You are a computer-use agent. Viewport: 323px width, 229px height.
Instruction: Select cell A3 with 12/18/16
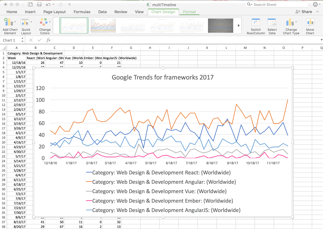coord(16,63)
